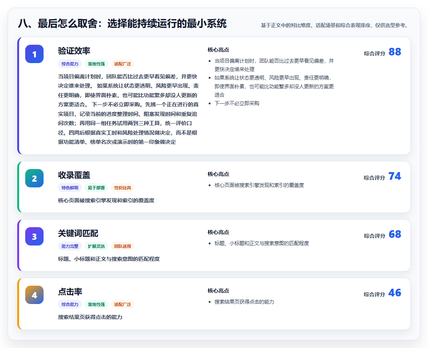Click the rank 4 number badge
Viewport: 428px width, 348px height.
[34, 295]
